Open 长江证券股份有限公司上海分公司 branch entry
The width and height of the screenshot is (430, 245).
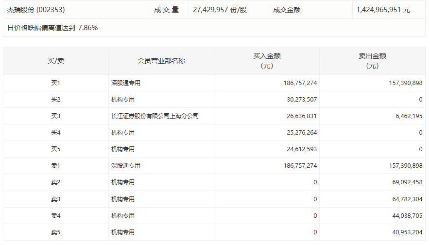[155, 116]
